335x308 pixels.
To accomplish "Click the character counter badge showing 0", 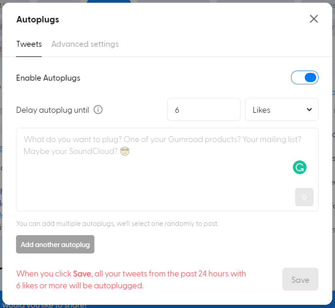I will pos(304,197).
